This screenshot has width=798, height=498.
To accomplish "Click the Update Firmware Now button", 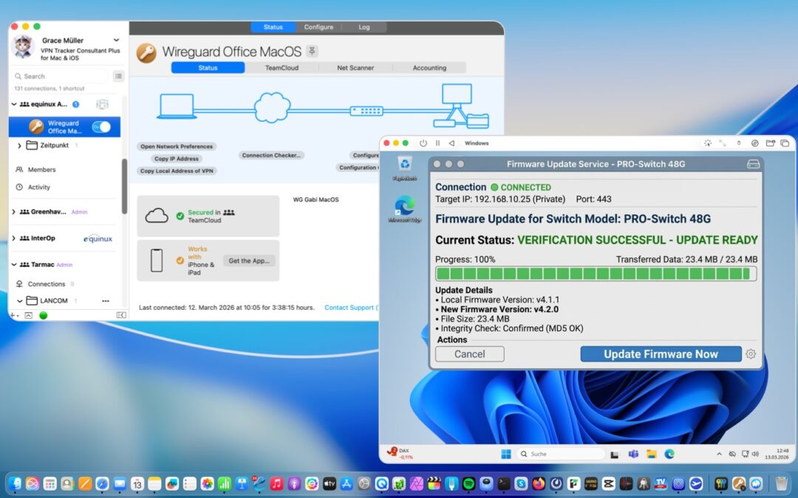I will pyautogui.click(x=660, y=354).
